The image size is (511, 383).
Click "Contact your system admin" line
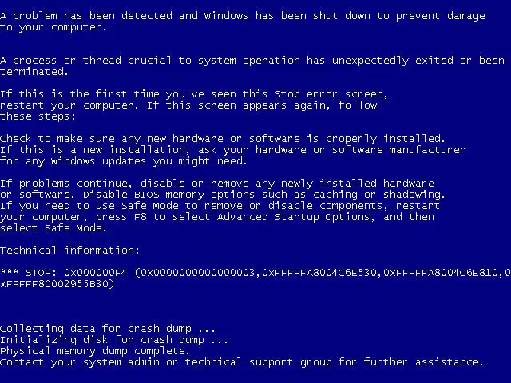click(241, 362)
